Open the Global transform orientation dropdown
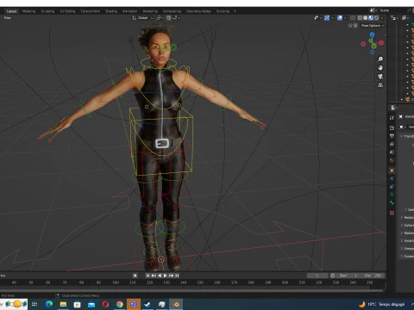414x310 pixels. point(143,18)
